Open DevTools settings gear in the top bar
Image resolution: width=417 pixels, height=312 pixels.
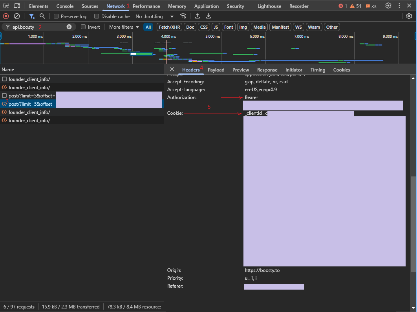(x=388, y=6)
